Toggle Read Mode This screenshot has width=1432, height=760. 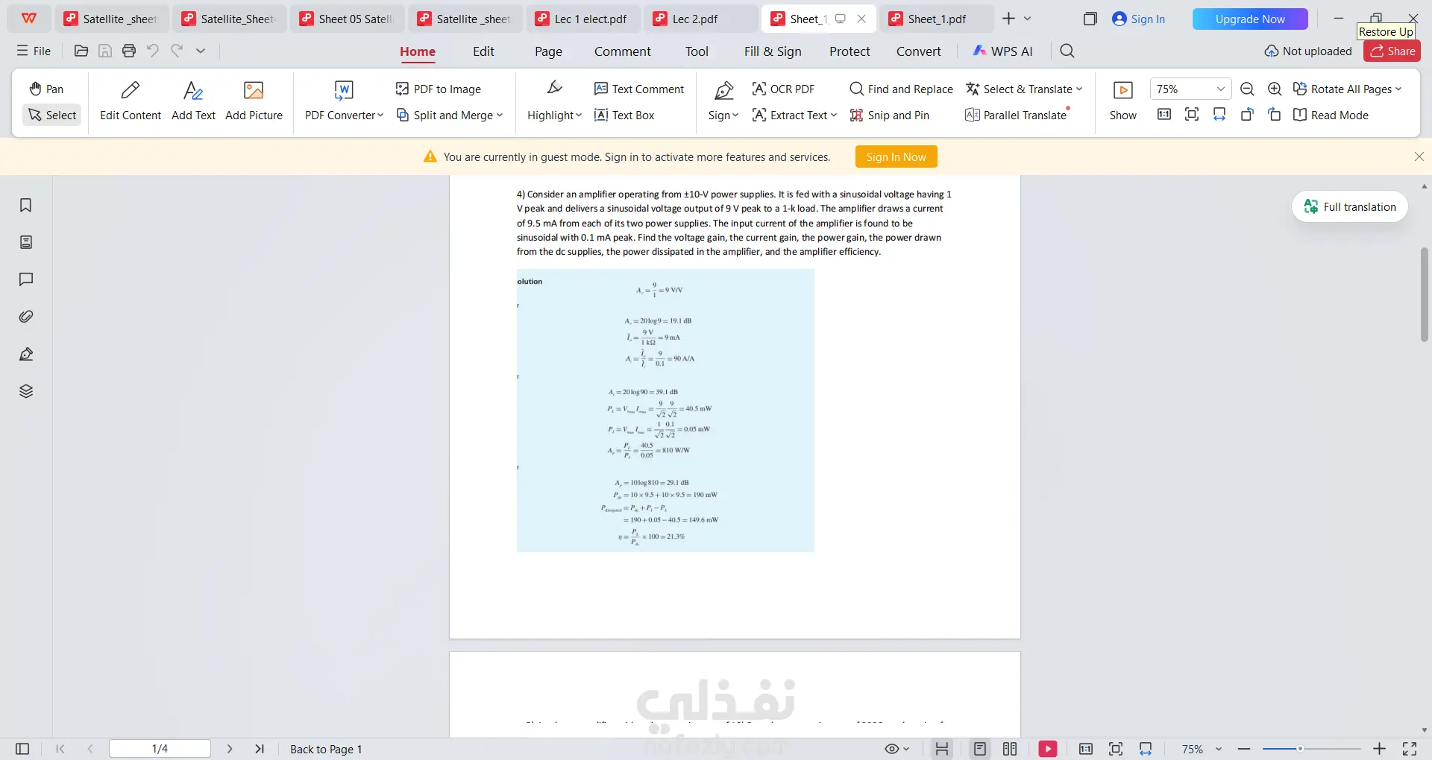tap(1331, 115)
